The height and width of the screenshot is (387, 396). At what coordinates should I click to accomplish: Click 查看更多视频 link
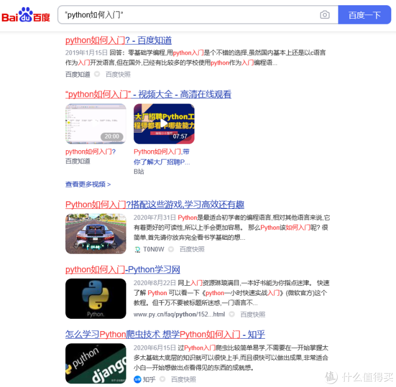[x=88, y=184]
